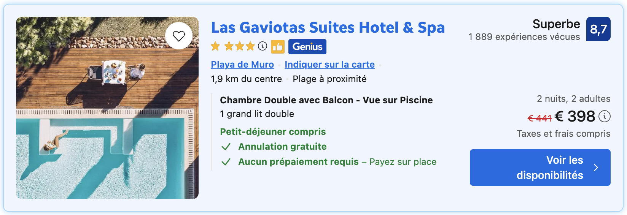Click the Genius badge
Viewport: 627px width, 215px height.
(x=307, y=47)
